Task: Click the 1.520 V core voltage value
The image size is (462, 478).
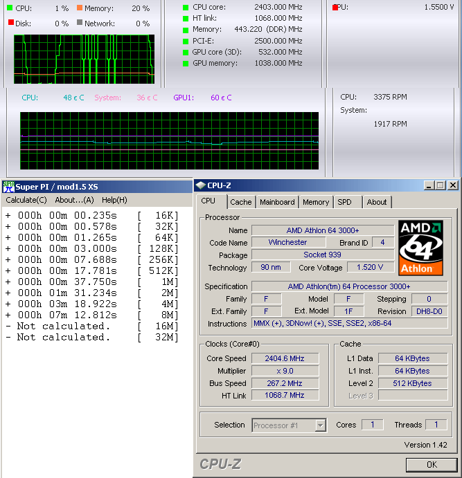Action: tap(370, 267)
